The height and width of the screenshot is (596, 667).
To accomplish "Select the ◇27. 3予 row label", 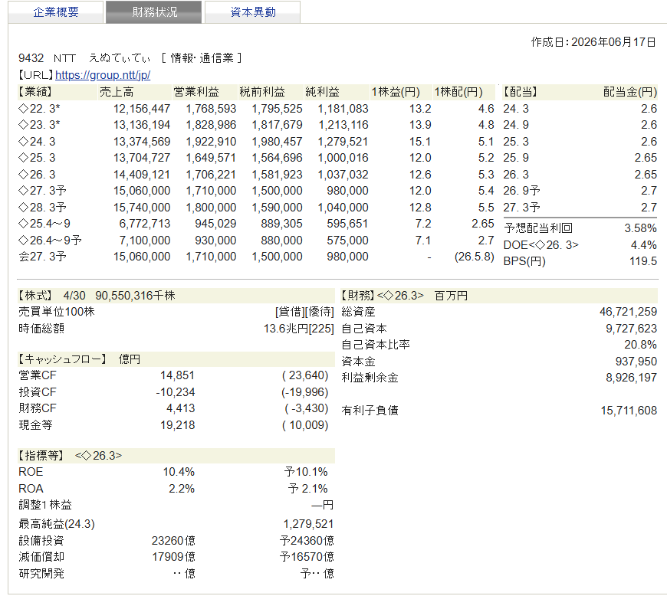I will click(x=42, y=191).
